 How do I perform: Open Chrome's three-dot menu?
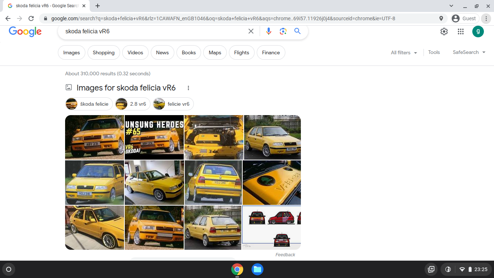486,18
